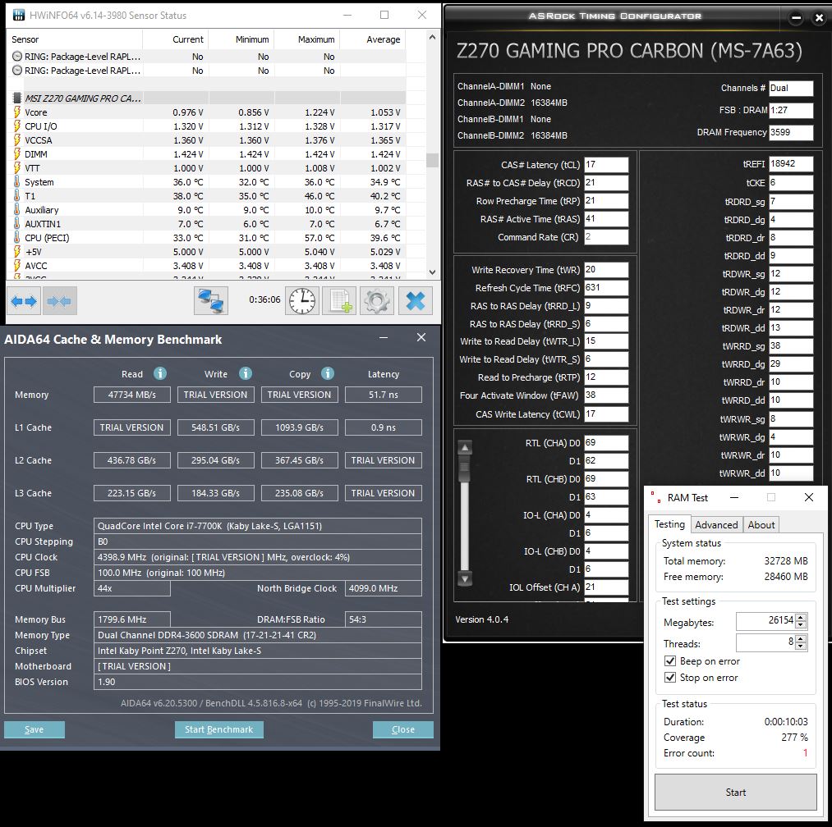Decrease the Threads value with down arrow
The width and height of the screenshot is (832, 827).
[801, 646]
